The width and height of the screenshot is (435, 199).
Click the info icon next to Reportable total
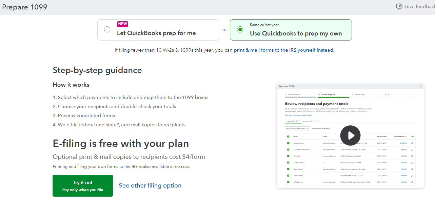[x=406, y=136]
